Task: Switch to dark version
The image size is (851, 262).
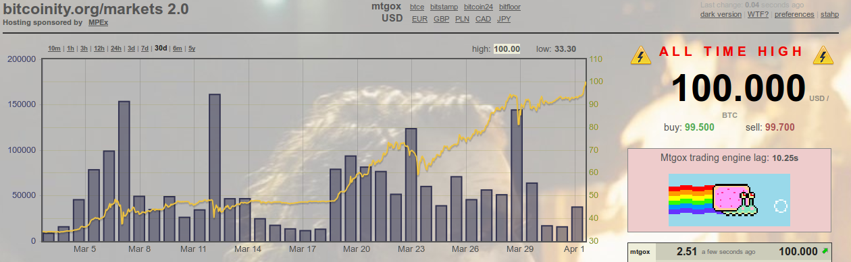Action: (x=721, y=14)
